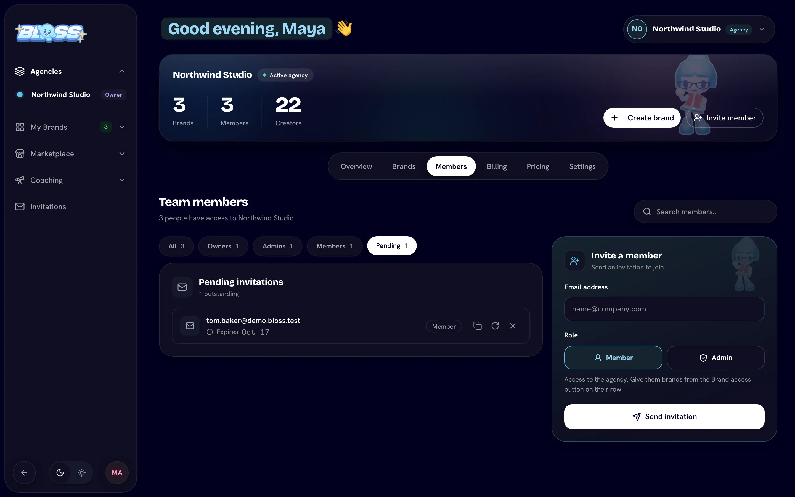
Task: Click the Invite a member panel icon
Action: point(574,261)
